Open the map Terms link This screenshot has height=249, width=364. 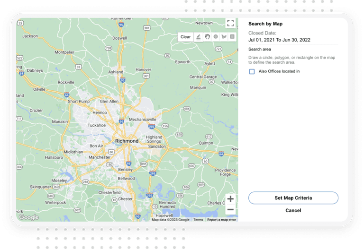[198, 220]
